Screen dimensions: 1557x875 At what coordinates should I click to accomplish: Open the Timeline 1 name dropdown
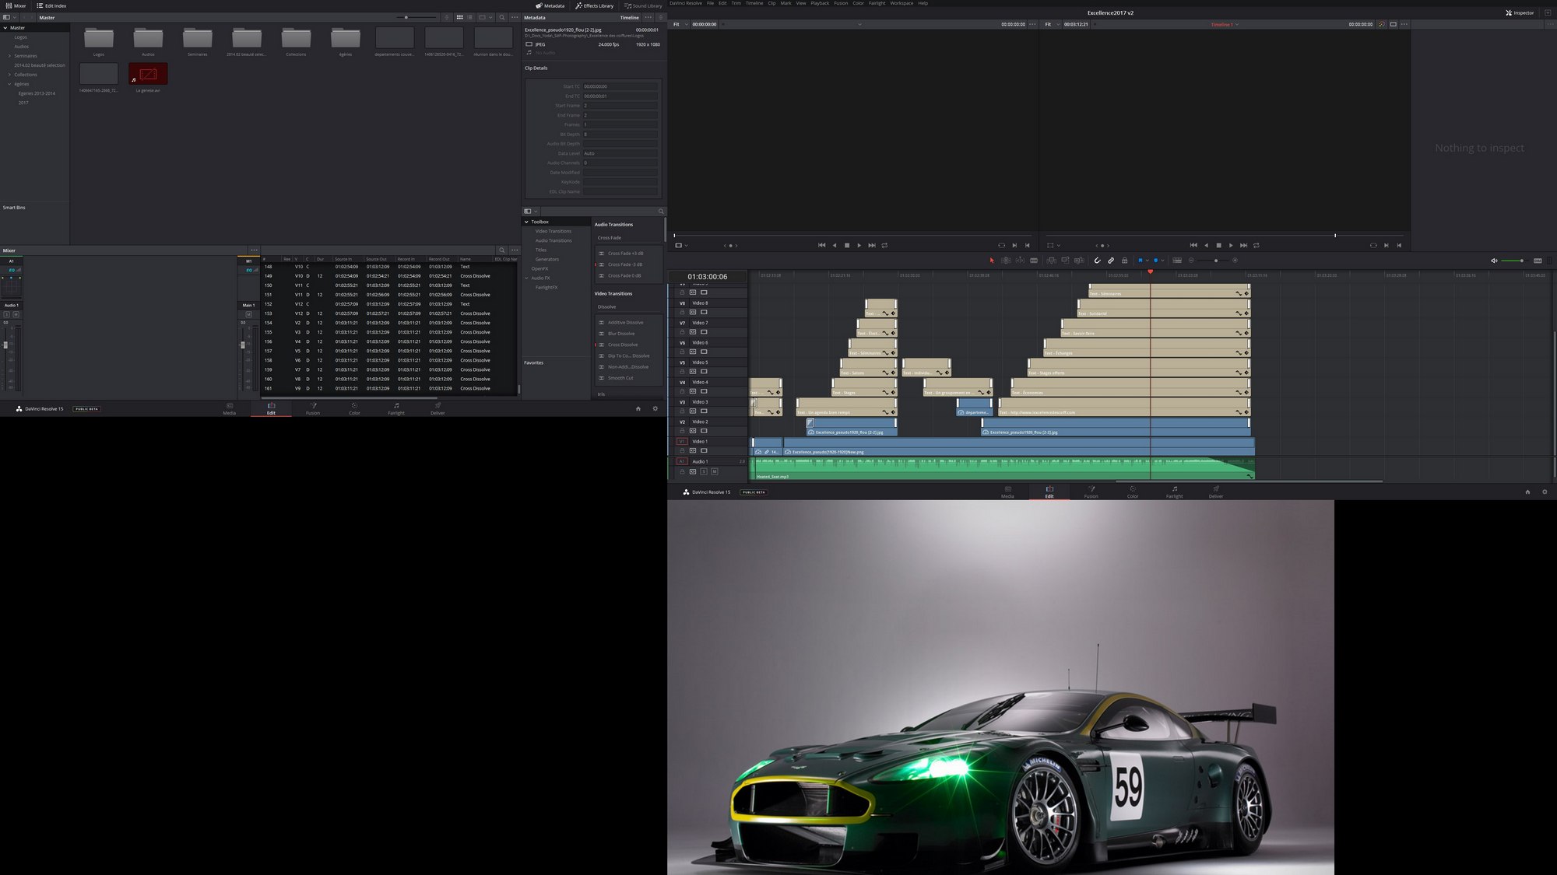[1224, 24]
